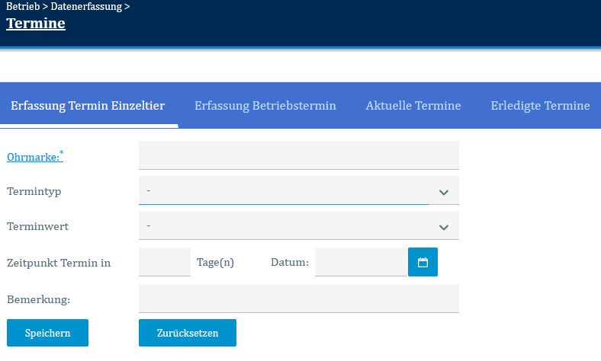Open the calendar date picker icon
The height and width of the screenshot is (361, 601).
pyautogui.click(x=423, y=262)
